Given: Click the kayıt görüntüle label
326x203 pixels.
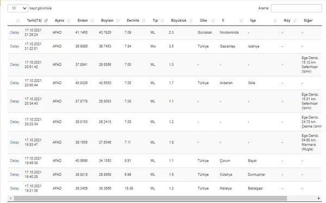Looking at the screenshot, I should point(41,8).
